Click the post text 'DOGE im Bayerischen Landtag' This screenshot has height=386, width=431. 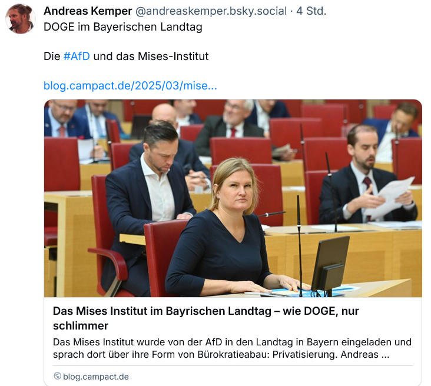[x=123, y=27]
